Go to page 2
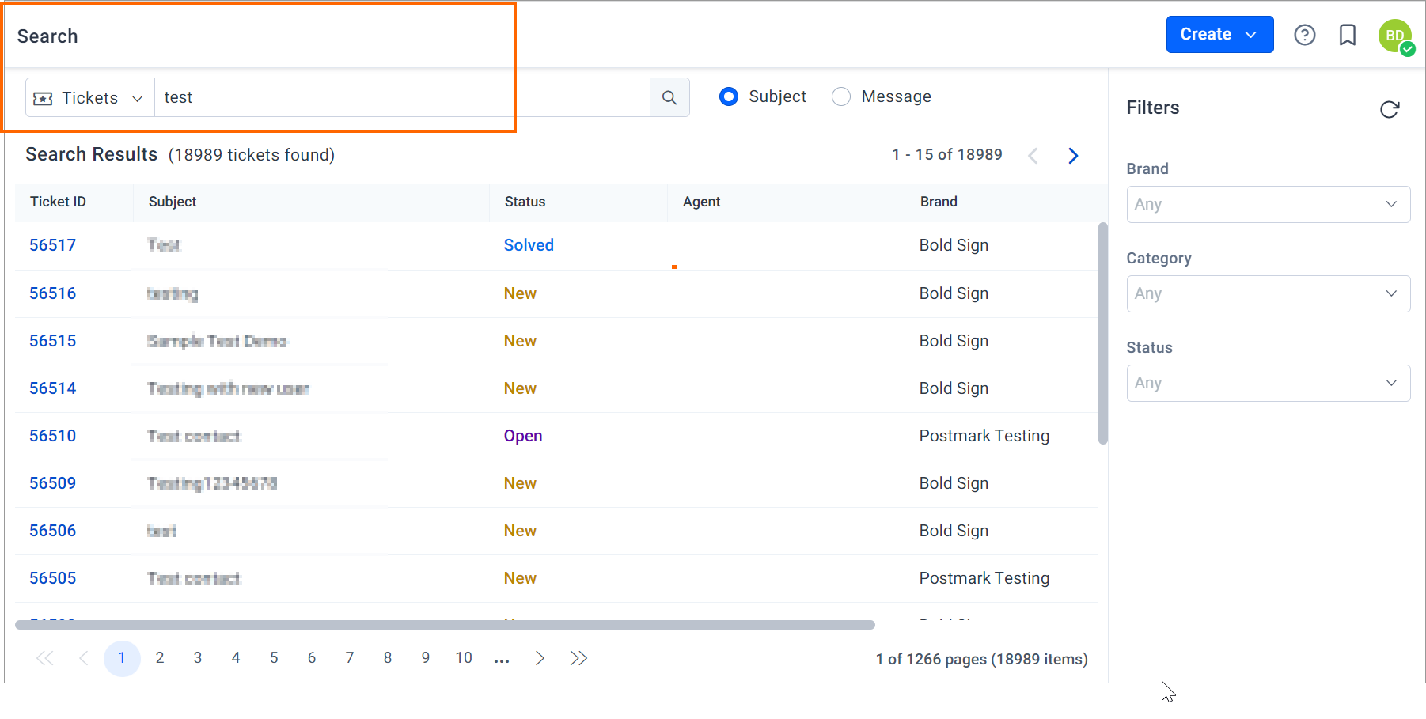 click(160, 658)
